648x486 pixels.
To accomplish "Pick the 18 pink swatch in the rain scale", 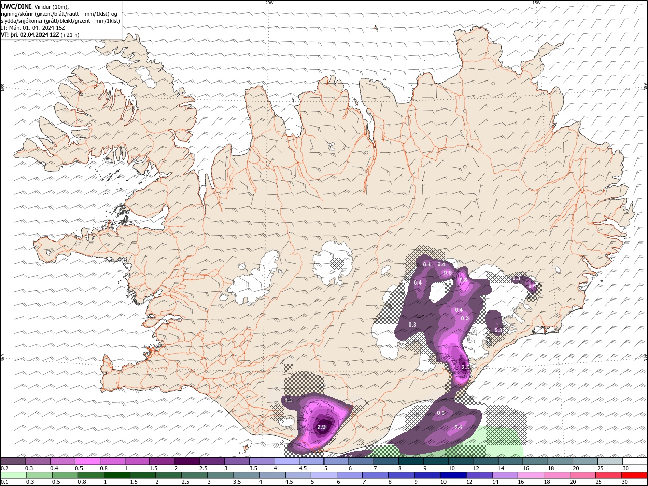I will pyautogui.click(x=556, y=475).
